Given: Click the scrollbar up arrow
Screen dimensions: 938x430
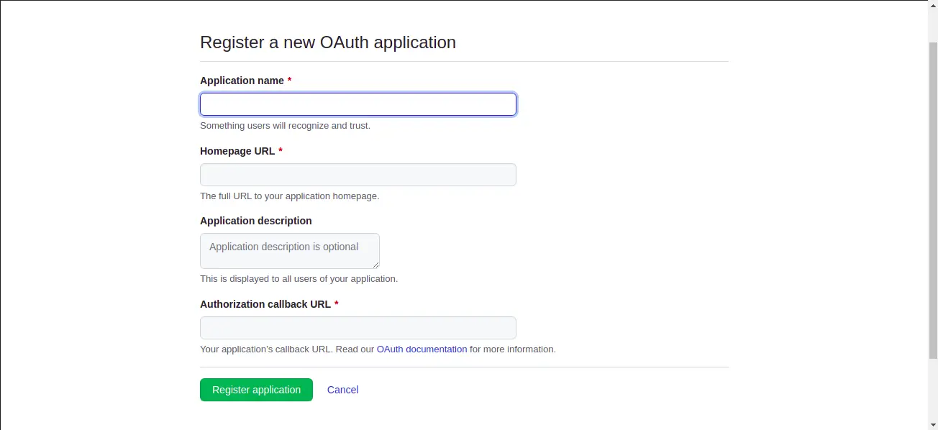Looking at the screenshot, I should [933, 6].
